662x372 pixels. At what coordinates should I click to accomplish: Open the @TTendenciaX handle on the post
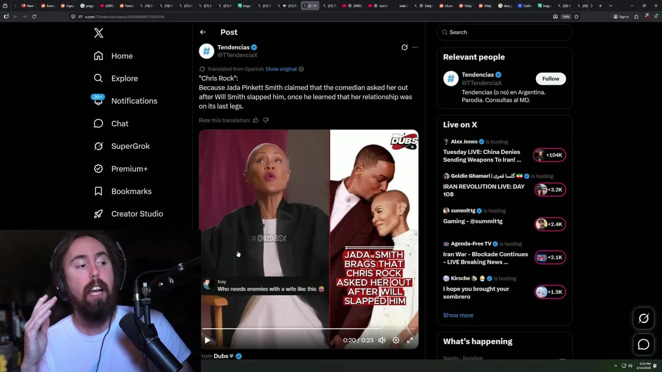237,55
